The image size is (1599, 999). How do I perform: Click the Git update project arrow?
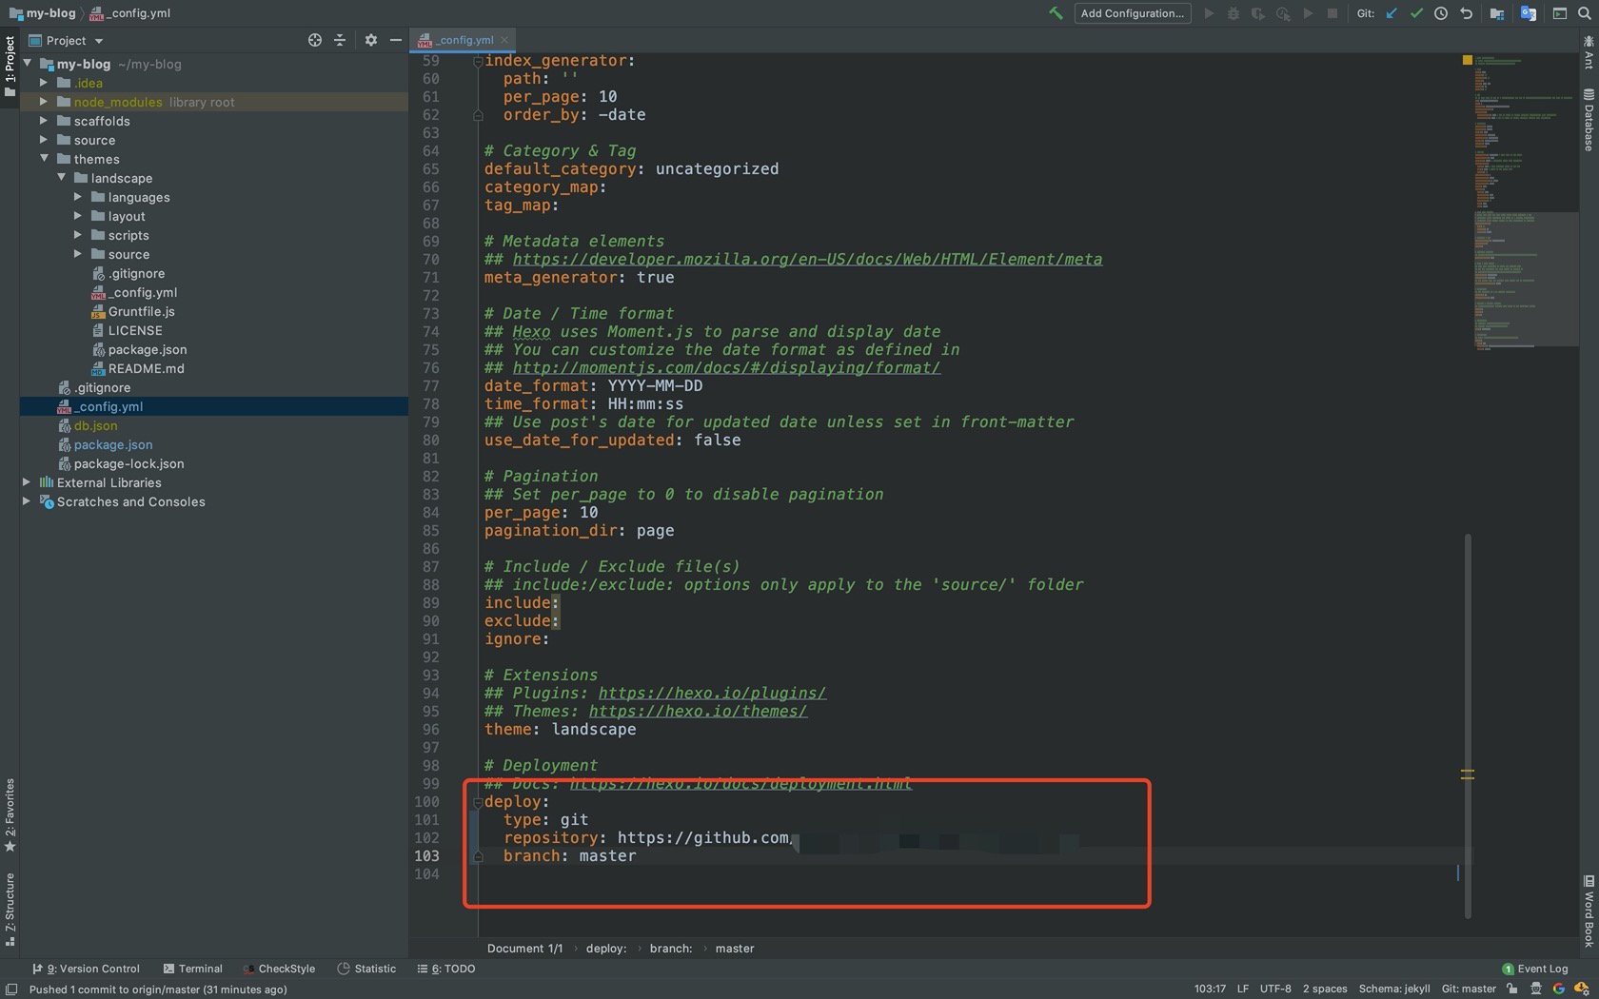(x=1392, y=13)
